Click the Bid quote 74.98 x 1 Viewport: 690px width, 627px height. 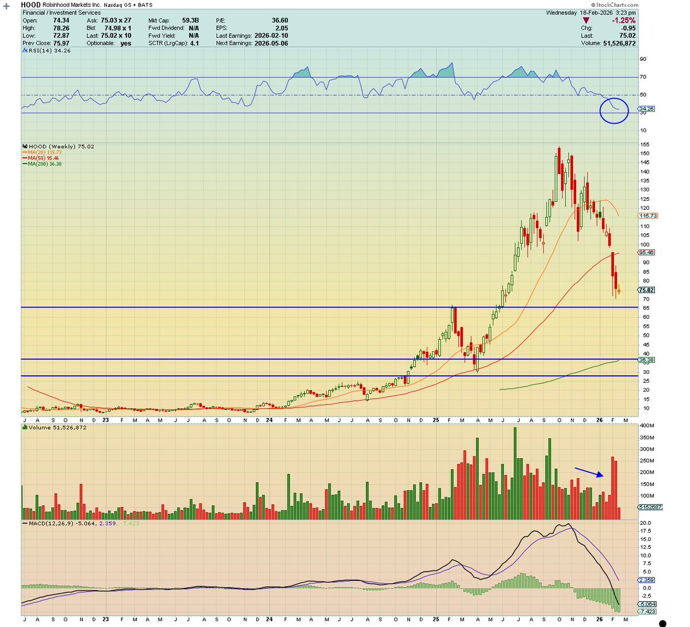[117, 28]
